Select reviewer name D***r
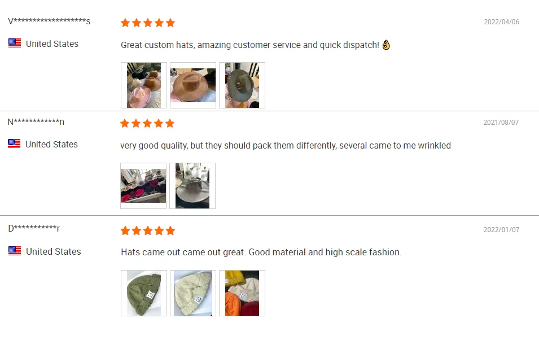Screen dimensions: 539x344 [x=34, y=228]
